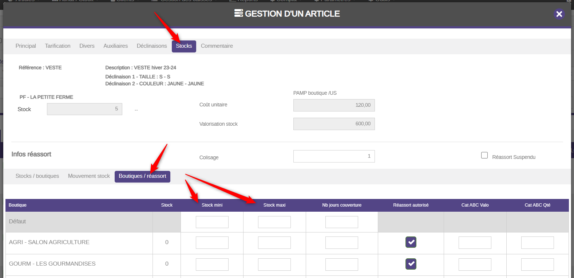The width and height of the screenshot is (574, 278).
Task: Switch to the Tarification tab
Action: (58, 46)
